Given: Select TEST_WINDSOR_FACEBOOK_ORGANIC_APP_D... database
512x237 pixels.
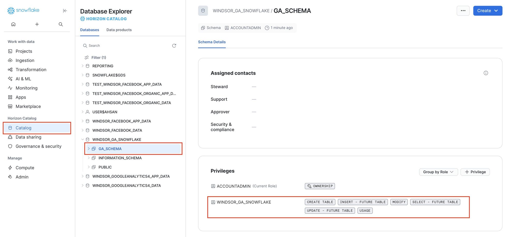Looking at the screenshot, I should tap(134, 93).
